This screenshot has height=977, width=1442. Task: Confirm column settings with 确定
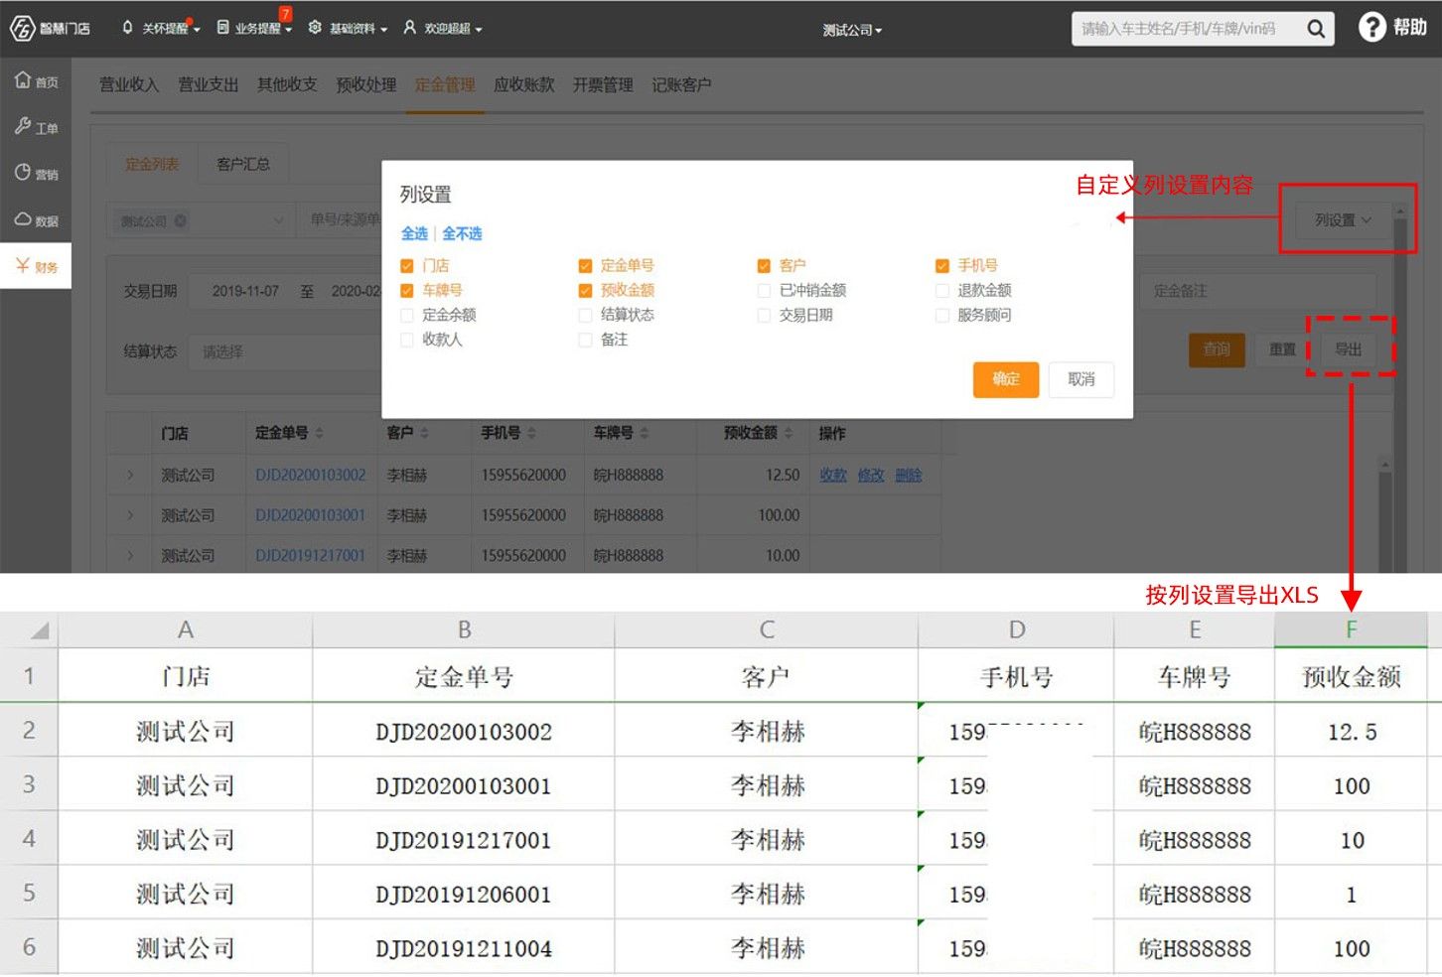[x=1006, y=379]
